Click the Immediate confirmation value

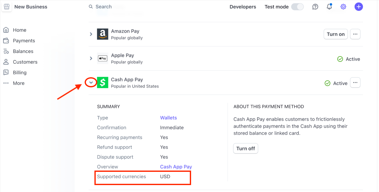click(172, 127)
